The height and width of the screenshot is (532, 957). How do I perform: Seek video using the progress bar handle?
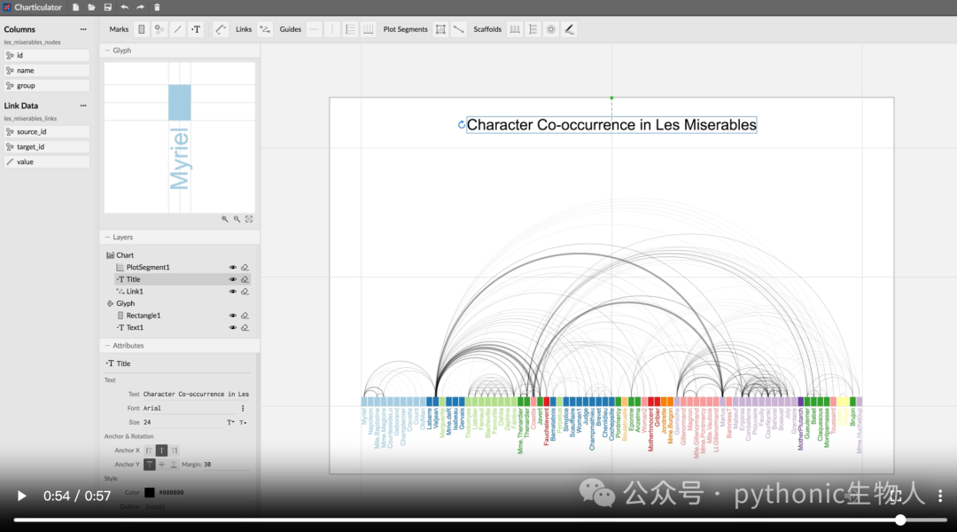tap(900, 520)
